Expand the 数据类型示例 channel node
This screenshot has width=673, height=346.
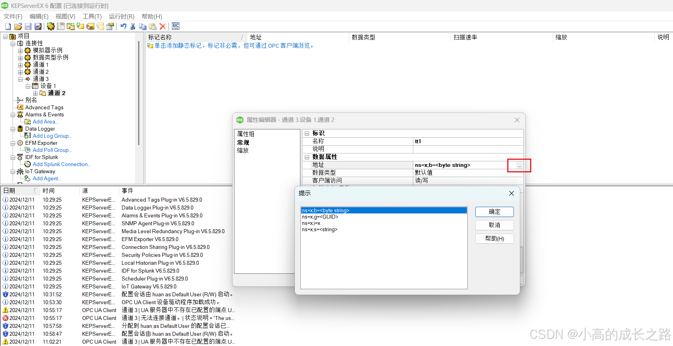click(x=21, y=58)
